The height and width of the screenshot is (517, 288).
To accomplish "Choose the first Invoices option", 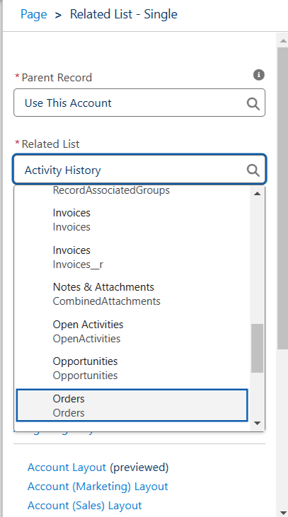I will coord(132,219).
